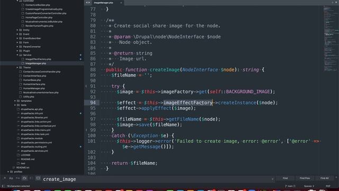
Task: Open HomePageController.php file
Action: coord(39,18)
